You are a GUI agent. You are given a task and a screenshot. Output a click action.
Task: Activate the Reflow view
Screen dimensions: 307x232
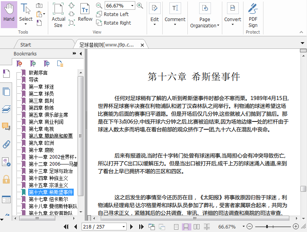click(85, 12)
